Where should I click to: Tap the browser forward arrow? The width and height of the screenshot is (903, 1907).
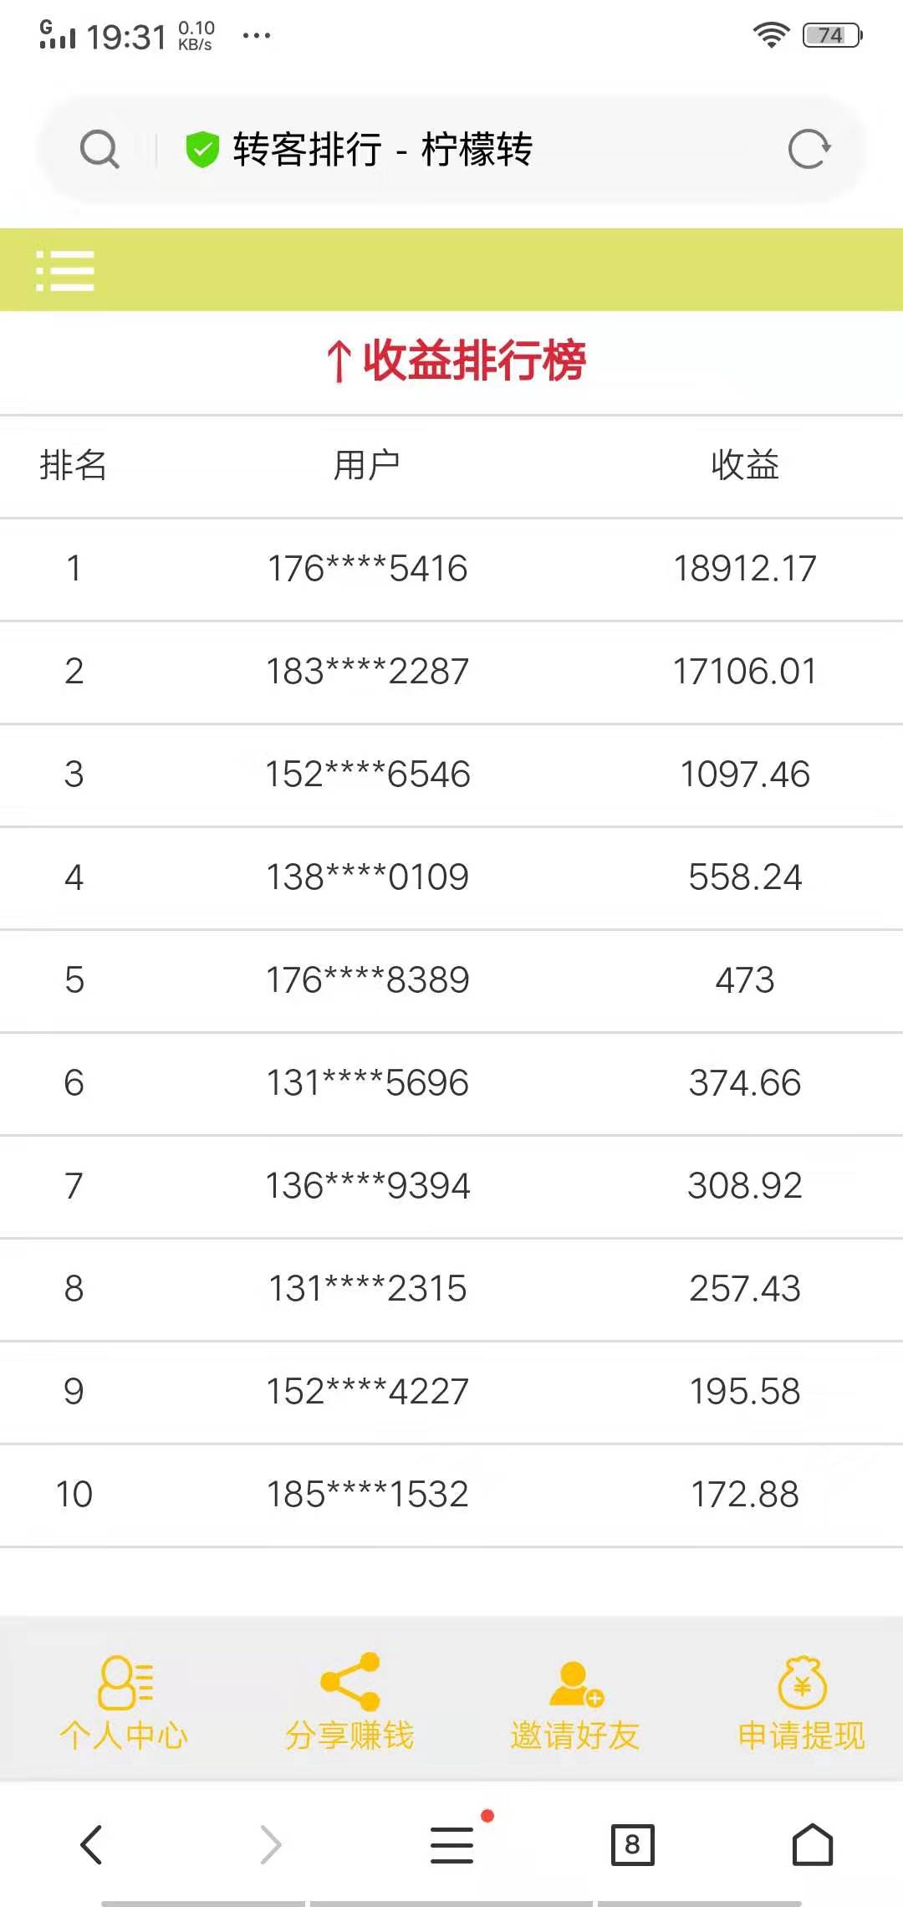(x=271, y=1844)
